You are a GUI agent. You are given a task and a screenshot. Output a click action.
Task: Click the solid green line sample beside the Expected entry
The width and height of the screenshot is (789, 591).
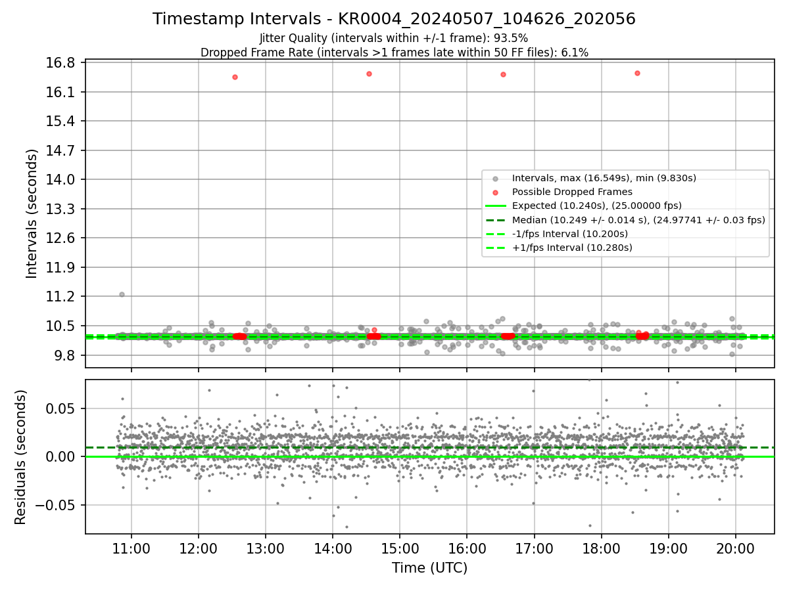point(495,206)
